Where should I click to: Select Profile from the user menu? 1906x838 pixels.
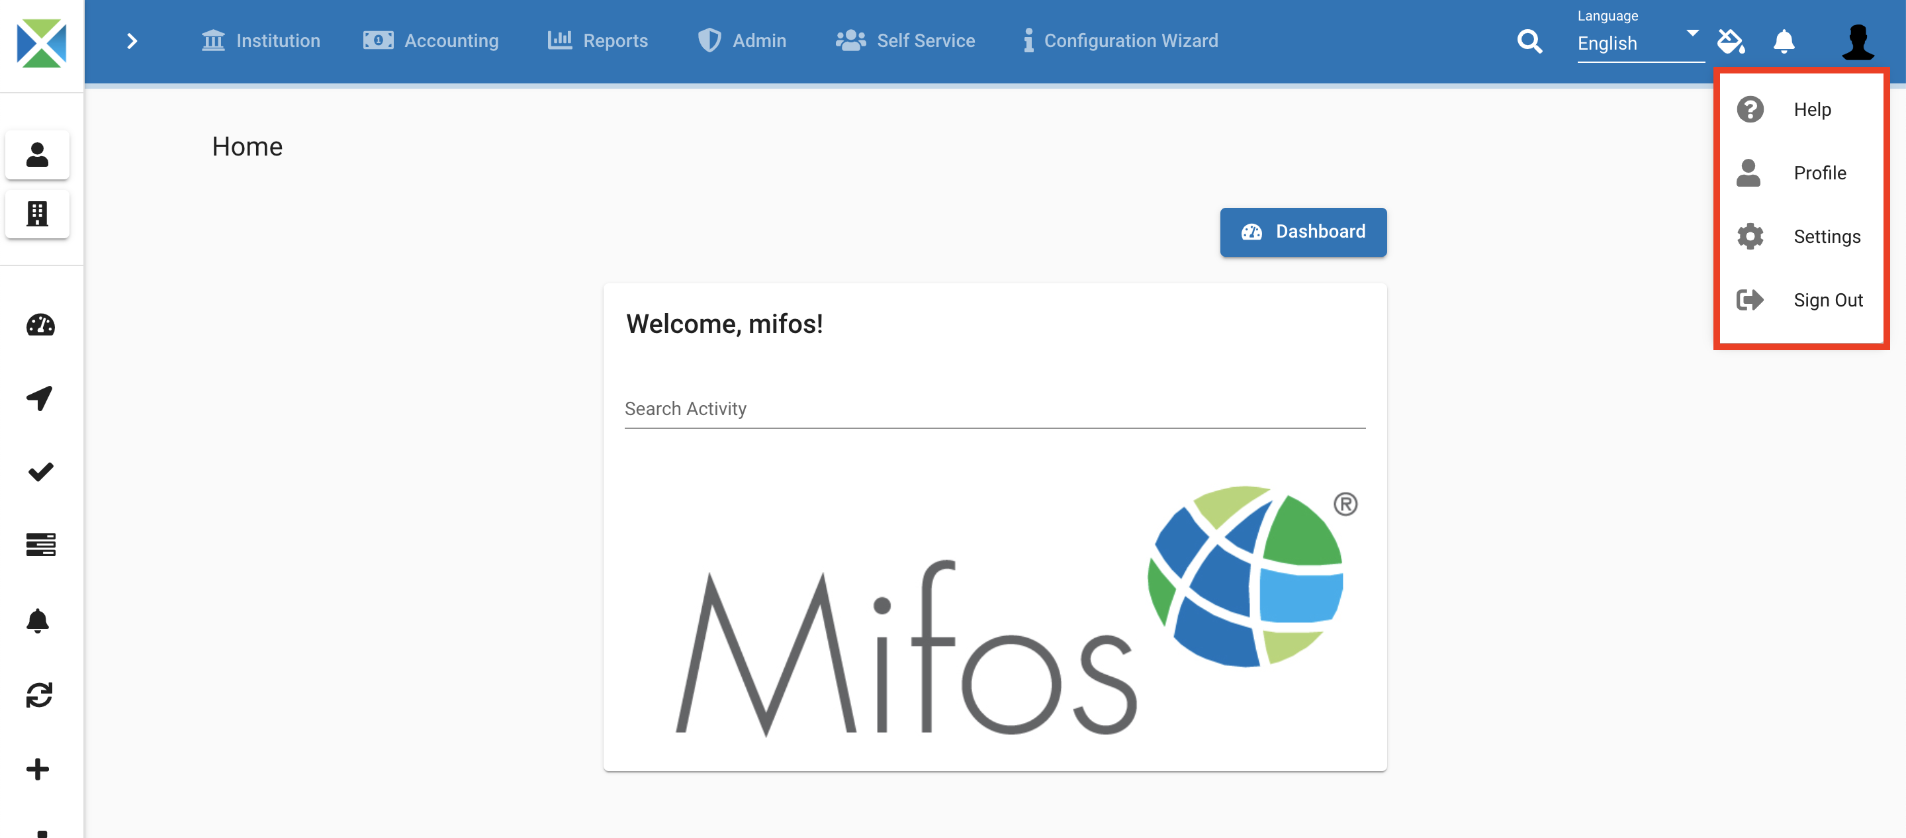click(x=1801, y=173)
